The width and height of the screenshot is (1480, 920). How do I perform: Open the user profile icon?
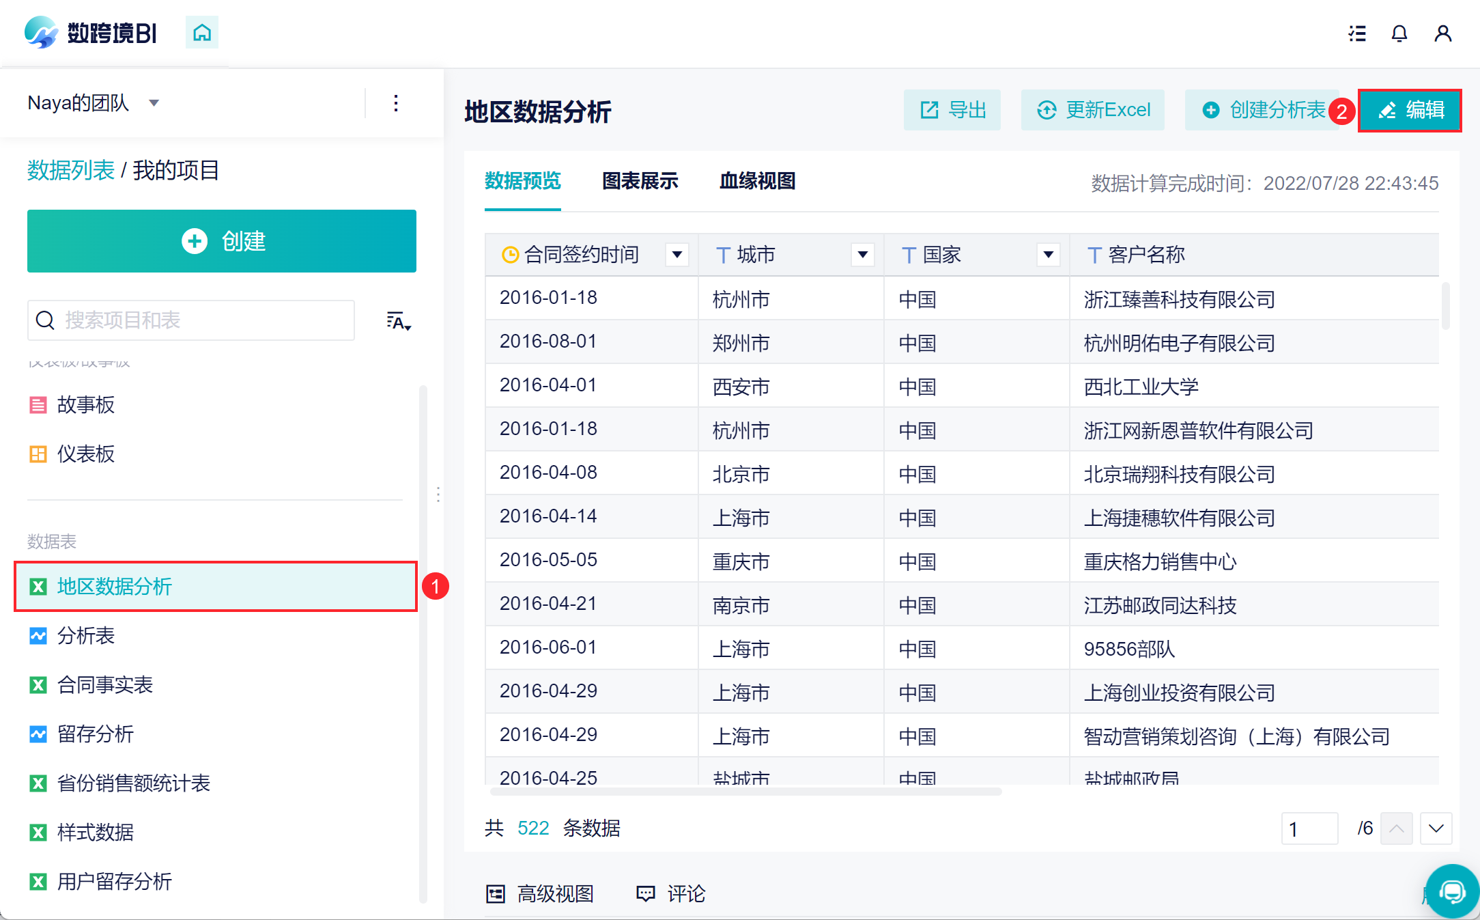tap(1442, 33)
